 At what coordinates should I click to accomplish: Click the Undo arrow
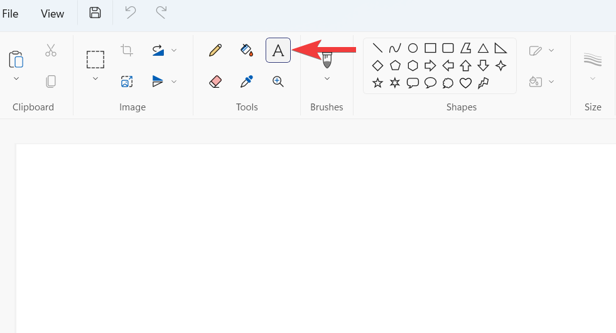130,13
